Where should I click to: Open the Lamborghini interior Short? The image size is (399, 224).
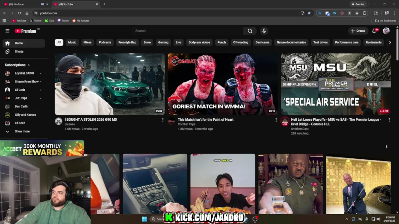[x=155, y=184]
